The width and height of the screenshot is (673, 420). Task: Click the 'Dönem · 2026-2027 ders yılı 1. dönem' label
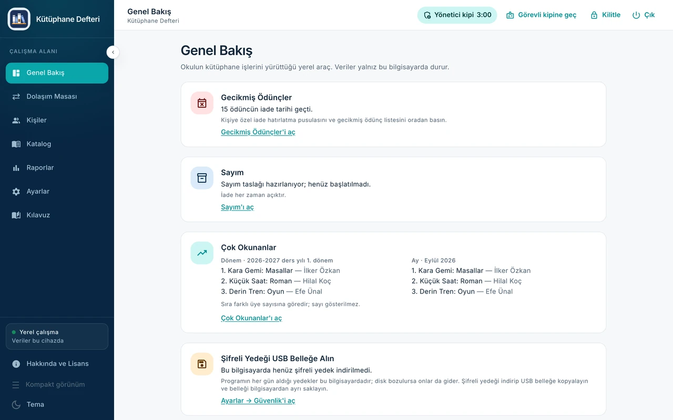click(277, 260)
